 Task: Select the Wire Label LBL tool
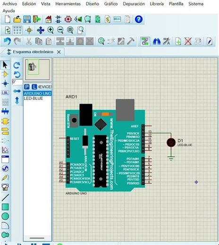[5, 93]
